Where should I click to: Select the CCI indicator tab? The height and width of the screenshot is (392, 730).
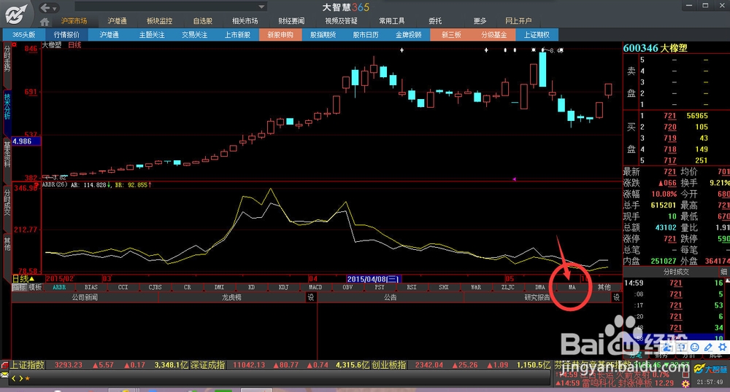(x=123, y=288)
